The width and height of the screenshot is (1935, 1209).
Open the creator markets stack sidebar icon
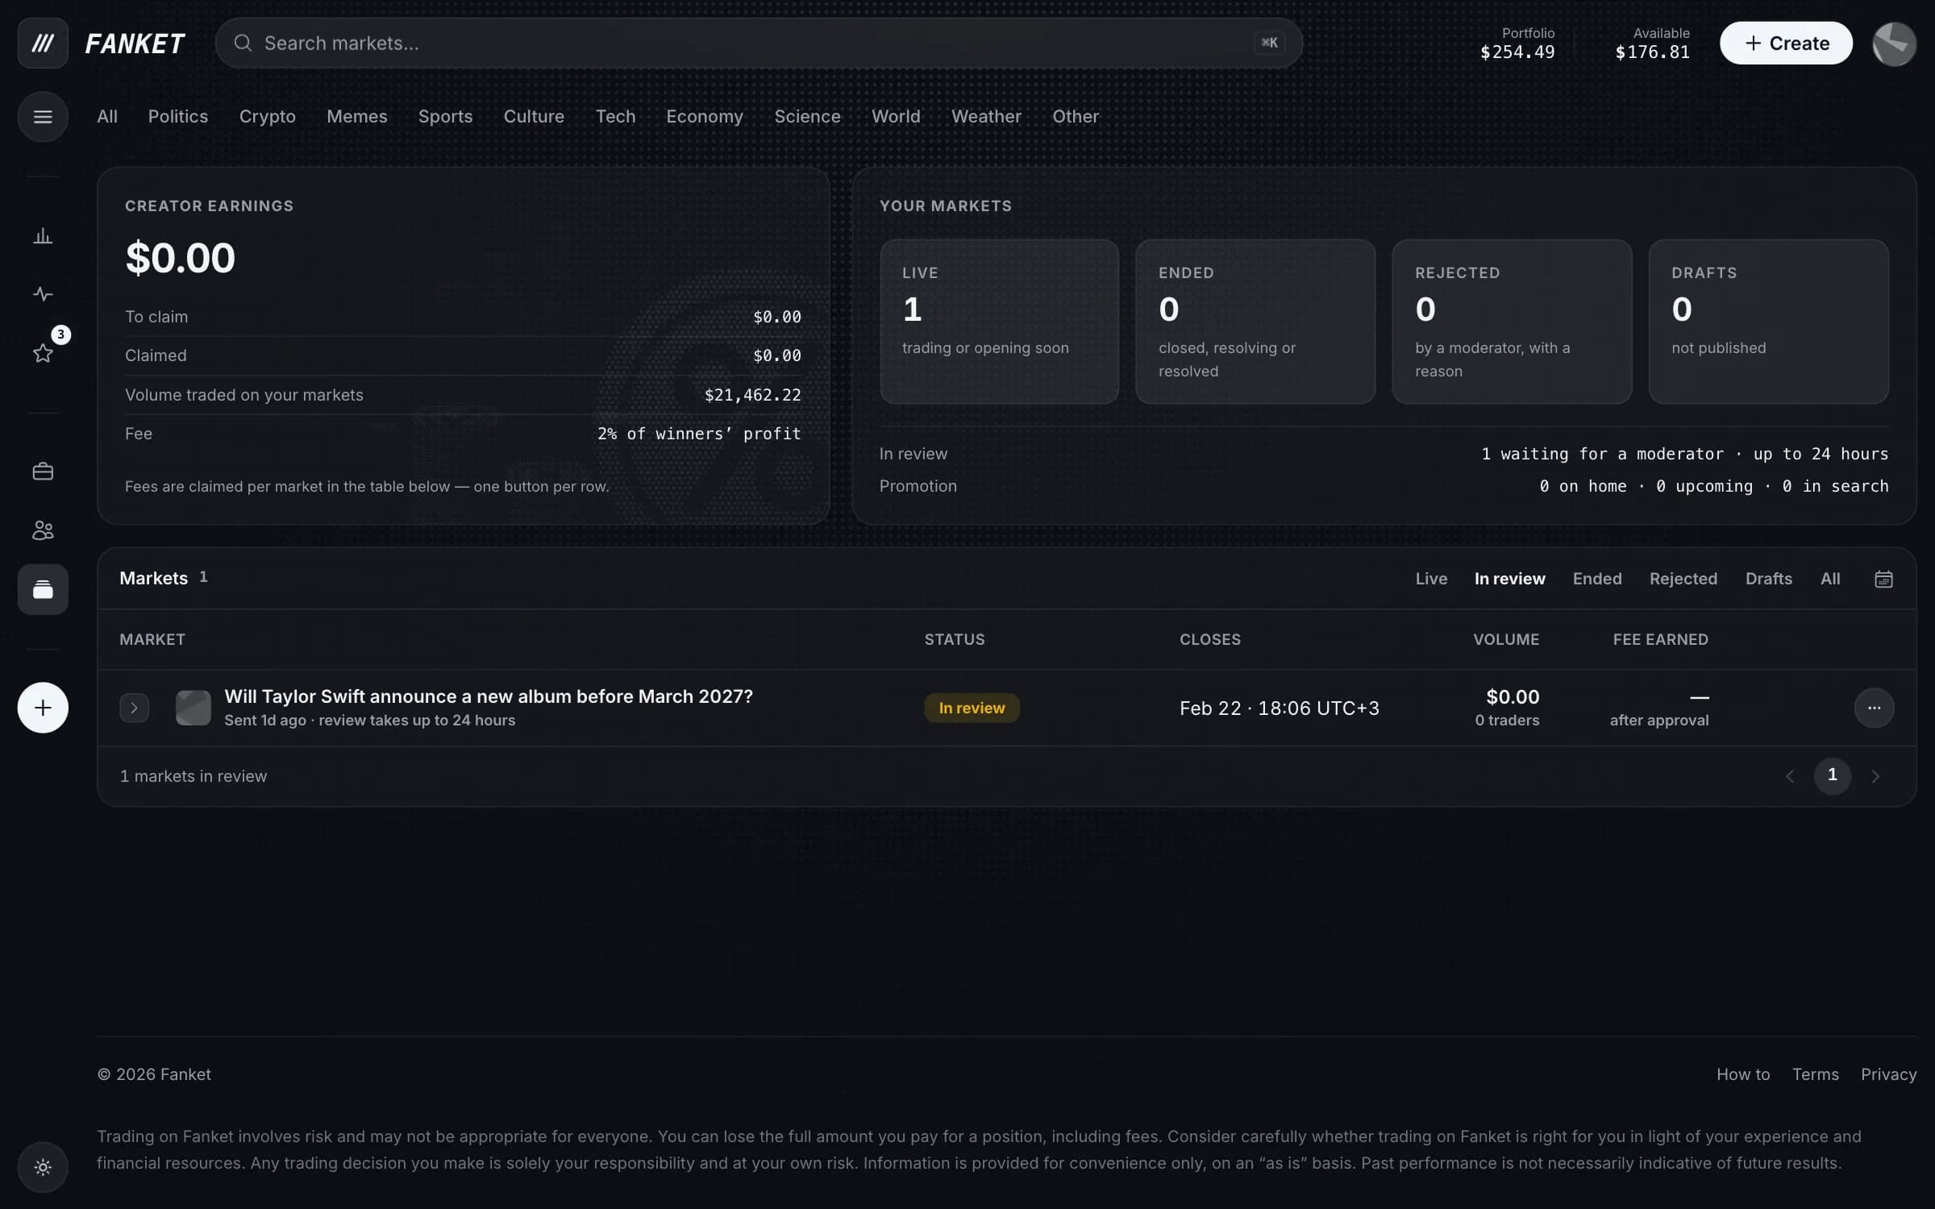[43, 589]
